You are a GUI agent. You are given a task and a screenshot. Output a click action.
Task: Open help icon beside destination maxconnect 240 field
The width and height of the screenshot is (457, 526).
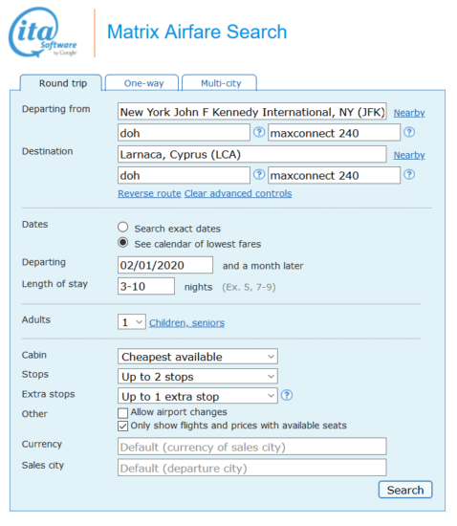(409, 174)
